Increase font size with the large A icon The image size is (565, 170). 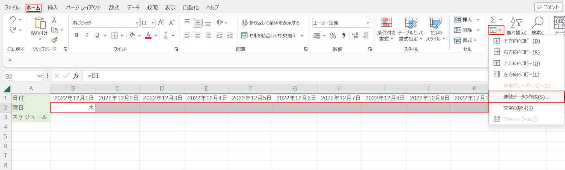[161, 23]
